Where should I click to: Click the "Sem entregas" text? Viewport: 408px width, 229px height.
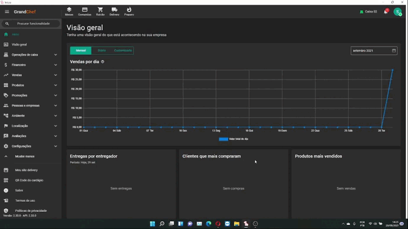click(x=121, y=188)
